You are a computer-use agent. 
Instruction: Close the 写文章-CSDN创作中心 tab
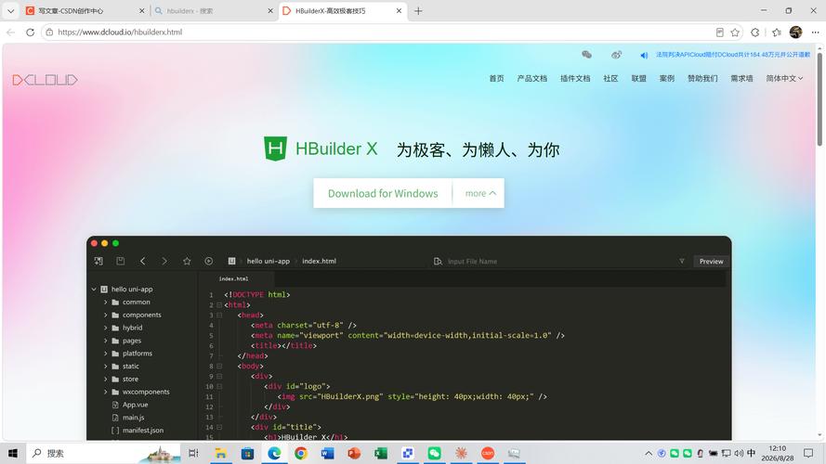pos(142,10)
